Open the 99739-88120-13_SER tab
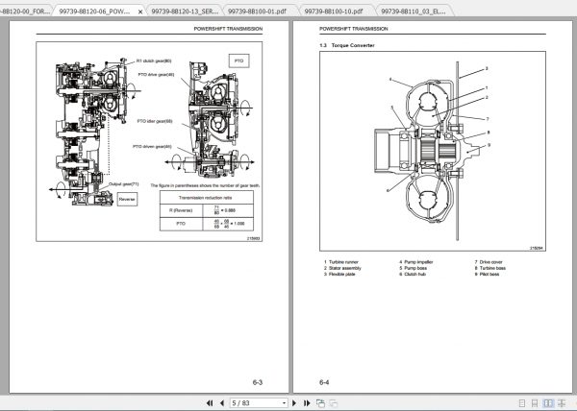Screen dimensions: 577x411 coord(185,12)
